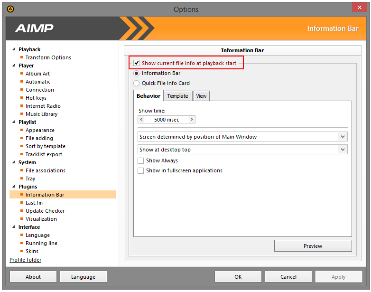Image resolution: width=371 pixels, height=292 pixels.
Task: Select the Automatic settings item
Action: [38, 82]
